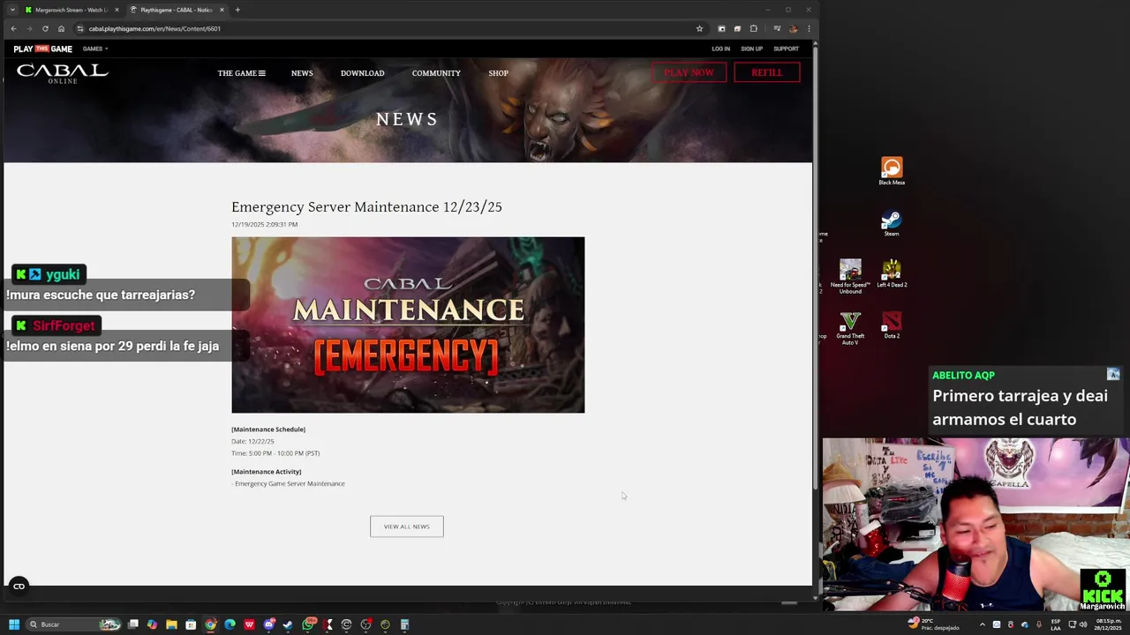Viewport: 1130px width, 635px height.
Task: Reload the page with refresh icon
Action: 45,28
